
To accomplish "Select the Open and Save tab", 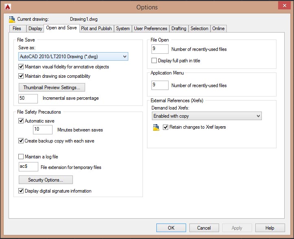I will coord(61,28).
